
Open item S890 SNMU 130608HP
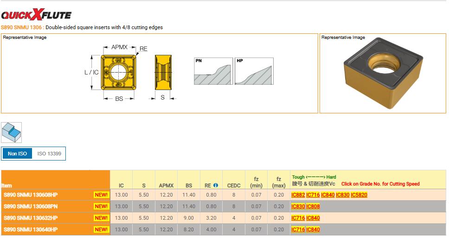[31, 195]
